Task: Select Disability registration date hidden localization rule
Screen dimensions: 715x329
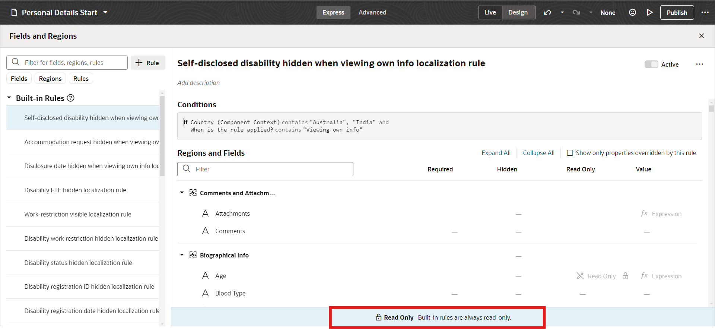Action: [x=83, y=311]
